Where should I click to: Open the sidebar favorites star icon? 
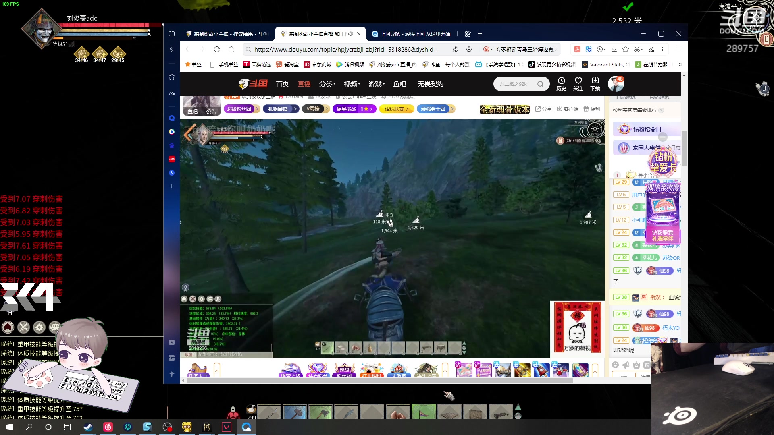coord(172,77)
